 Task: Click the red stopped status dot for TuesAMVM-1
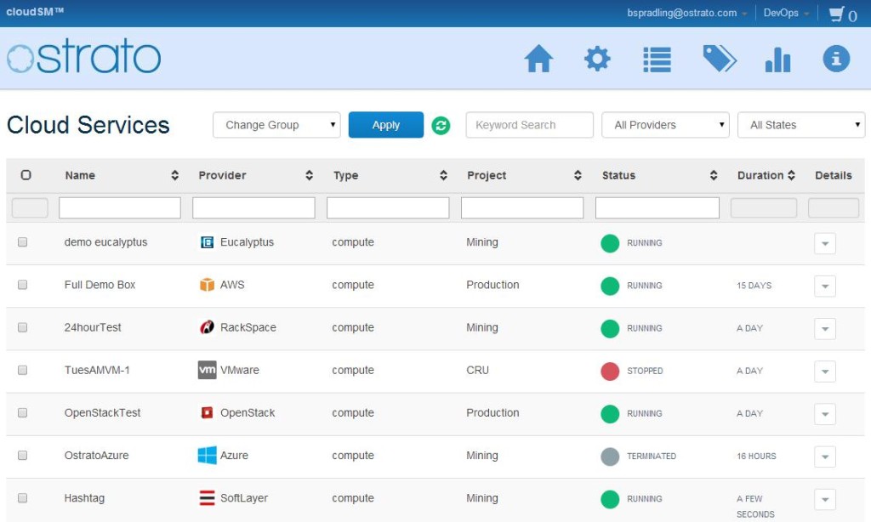pos(610,371)
